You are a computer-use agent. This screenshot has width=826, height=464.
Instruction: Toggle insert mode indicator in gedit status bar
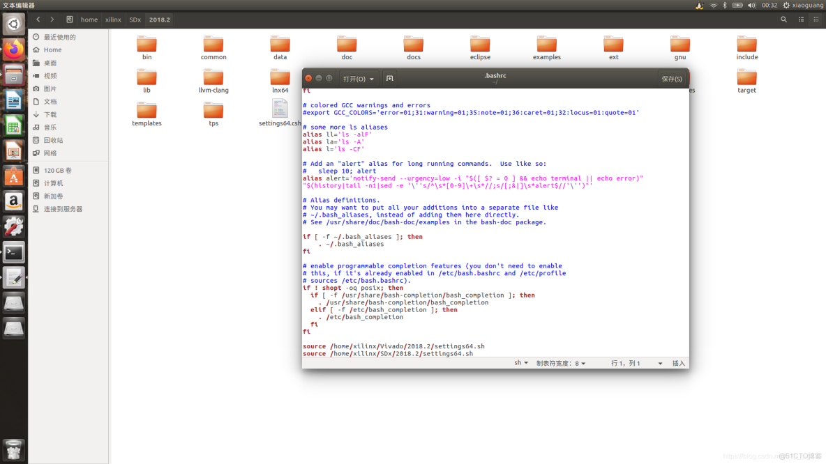[x=679, y=363]
